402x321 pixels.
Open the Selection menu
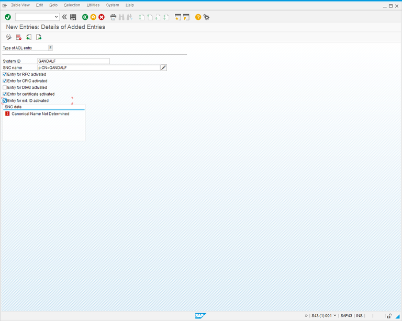pos(72,5)
